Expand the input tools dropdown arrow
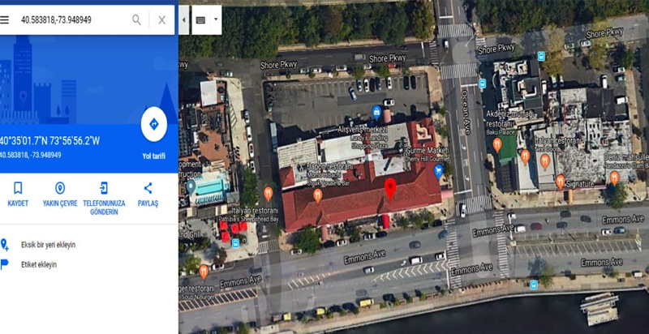 click(216, 19)
